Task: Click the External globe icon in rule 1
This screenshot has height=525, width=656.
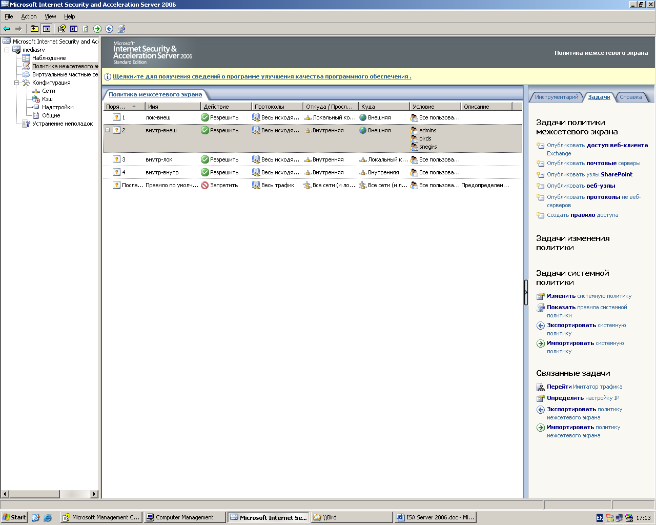Action: 363,117
